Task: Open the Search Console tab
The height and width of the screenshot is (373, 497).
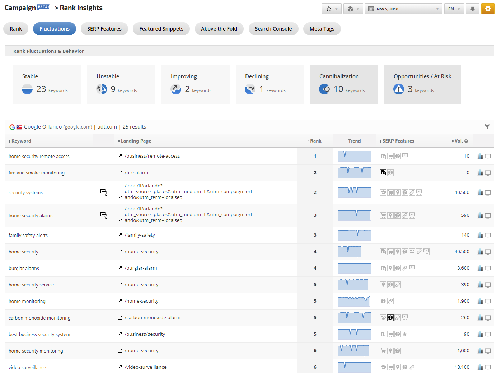Action: pyautogui.click(x=273, y=29)
